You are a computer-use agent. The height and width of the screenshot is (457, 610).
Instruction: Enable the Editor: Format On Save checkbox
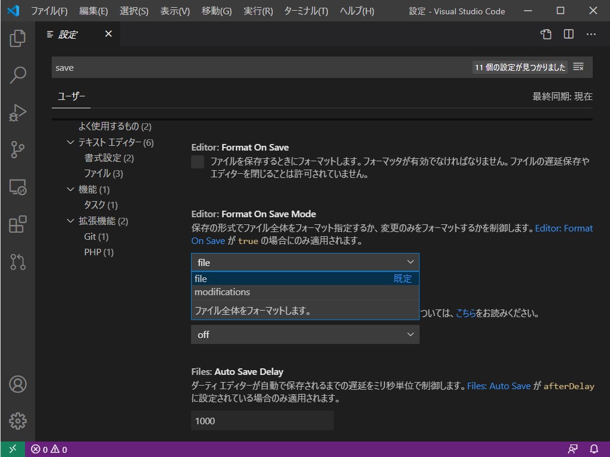(x=196, y=161)
